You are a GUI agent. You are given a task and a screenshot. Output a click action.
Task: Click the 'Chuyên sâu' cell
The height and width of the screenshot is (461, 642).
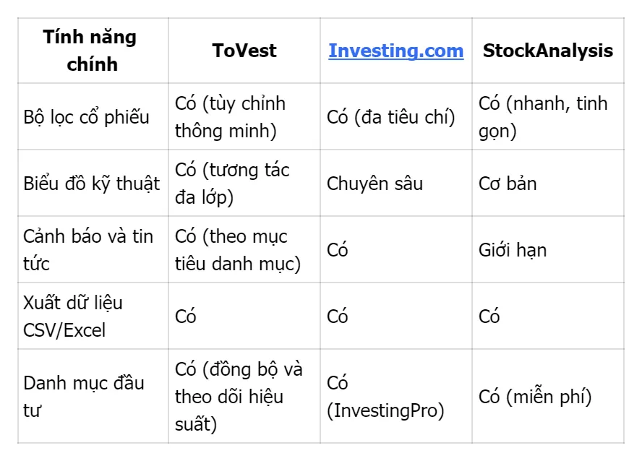(375, 184)
